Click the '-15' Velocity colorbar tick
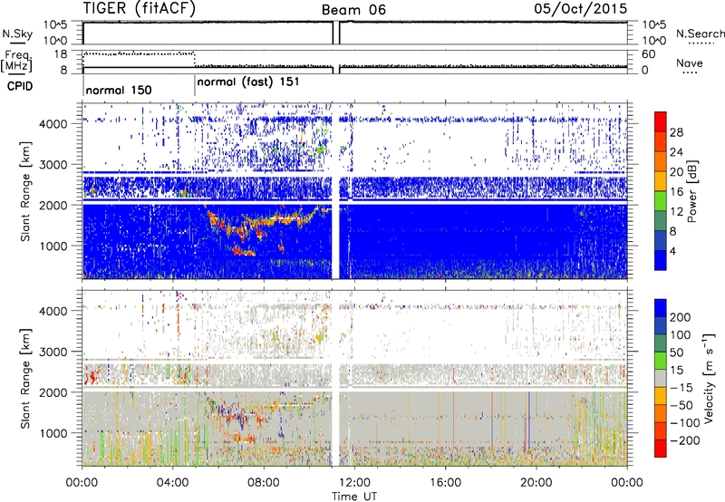This screenshot has height=502, width=725. pos(681,387)
